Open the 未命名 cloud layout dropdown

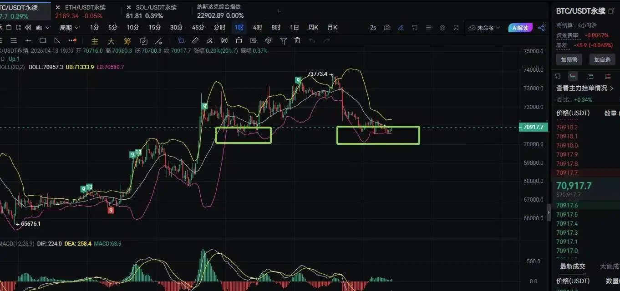(x=484, y=28)
